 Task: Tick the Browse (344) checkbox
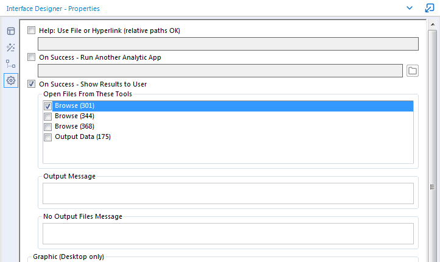(48, 116)
